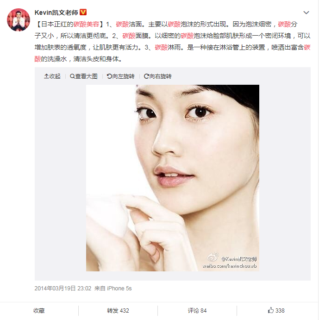Repost using 转发 432

(118, 311)
